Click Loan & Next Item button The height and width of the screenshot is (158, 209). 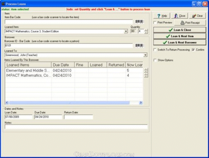(x=180, y=36)
